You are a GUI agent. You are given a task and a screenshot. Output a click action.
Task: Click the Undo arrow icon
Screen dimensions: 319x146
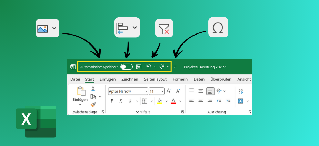[149, 67]
